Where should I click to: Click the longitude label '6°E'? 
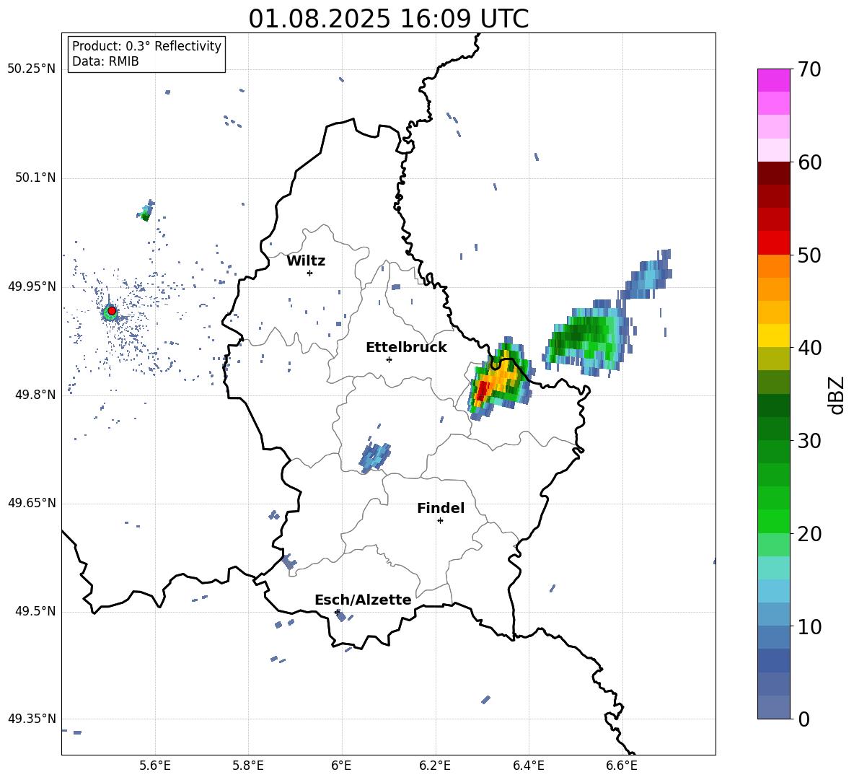(x=341, y=766)
